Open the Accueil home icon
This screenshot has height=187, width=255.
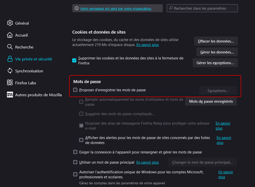tap(10, 35)
